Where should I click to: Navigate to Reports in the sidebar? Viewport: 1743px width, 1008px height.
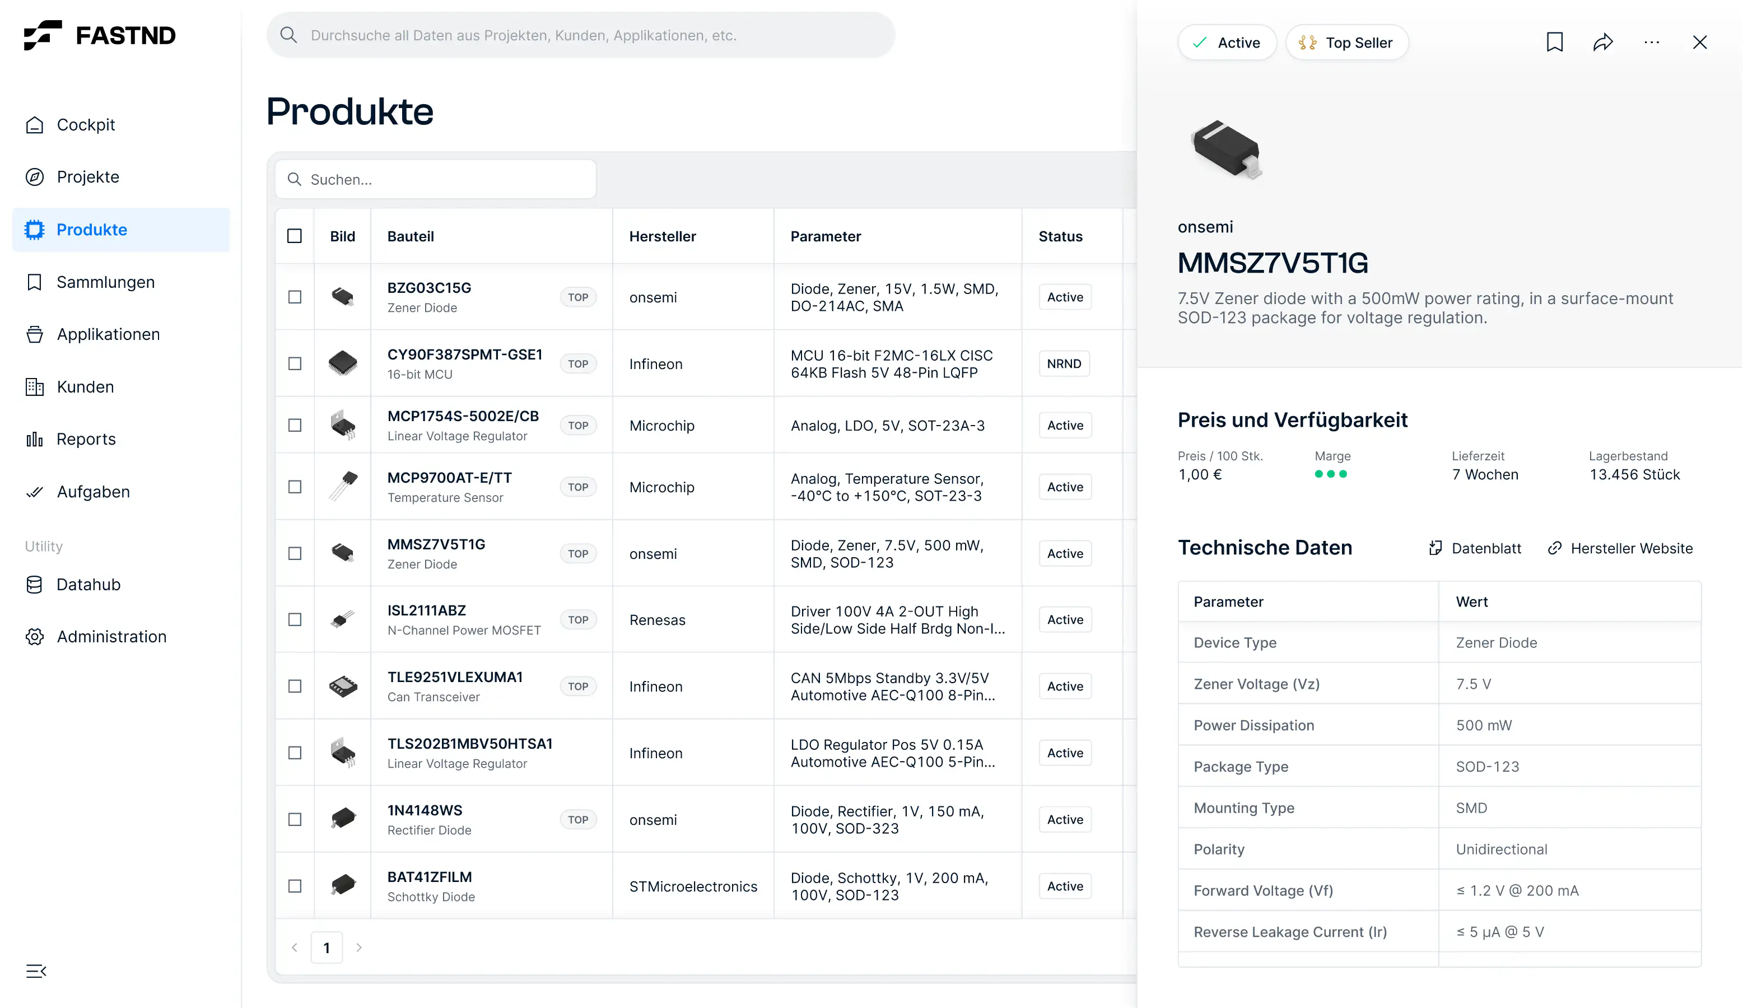coord(86,439)
